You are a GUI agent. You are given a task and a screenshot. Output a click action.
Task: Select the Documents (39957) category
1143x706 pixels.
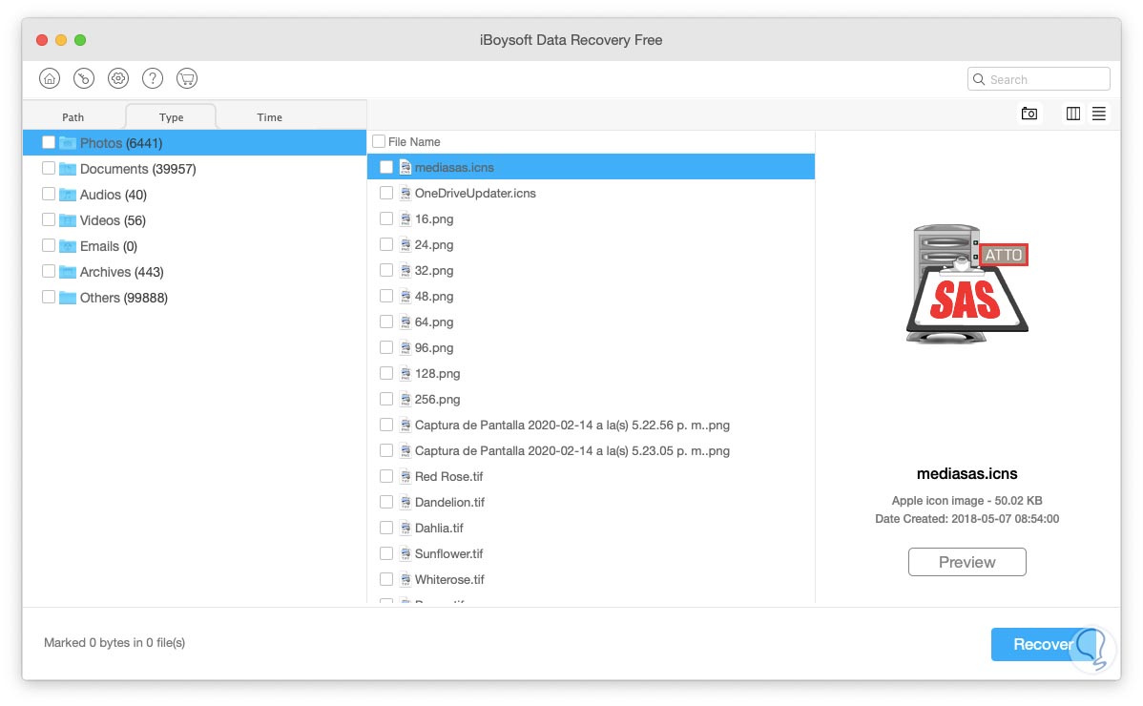click(195, 169)
